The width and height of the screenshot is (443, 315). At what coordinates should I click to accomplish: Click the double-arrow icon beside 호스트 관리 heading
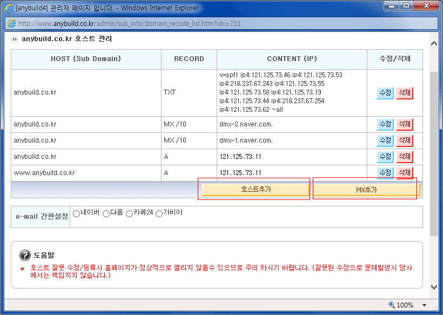click(x=14, y=39)
